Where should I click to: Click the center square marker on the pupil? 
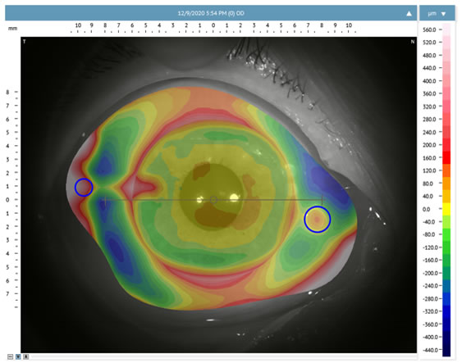click(213, 200)
